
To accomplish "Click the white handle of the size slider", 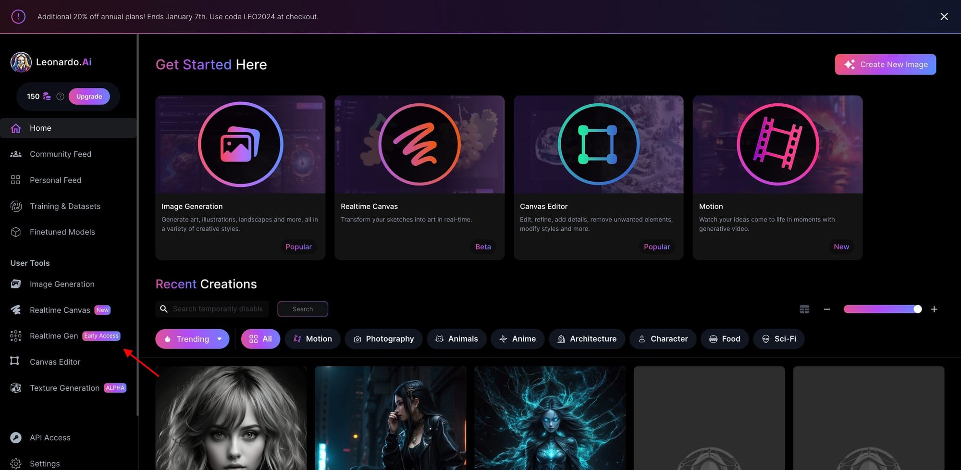I will (x=917, y=309).
